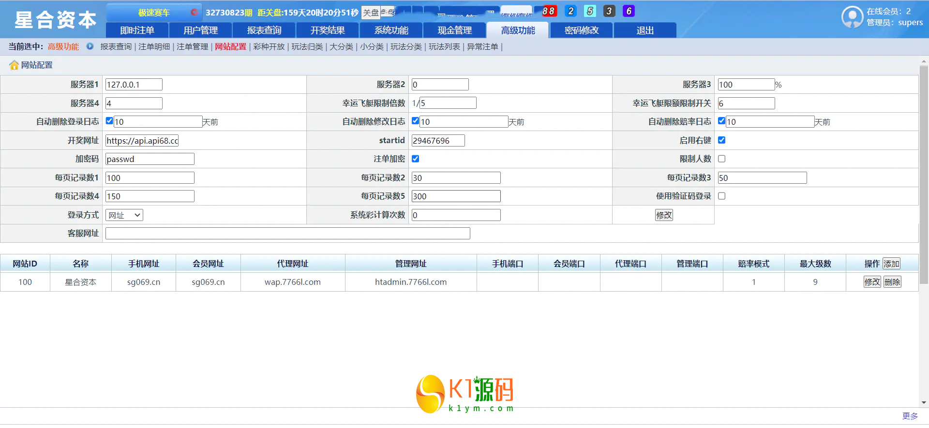Click the htadmin.7766l.com table cell
929x428 pixels.
point(411,282)
